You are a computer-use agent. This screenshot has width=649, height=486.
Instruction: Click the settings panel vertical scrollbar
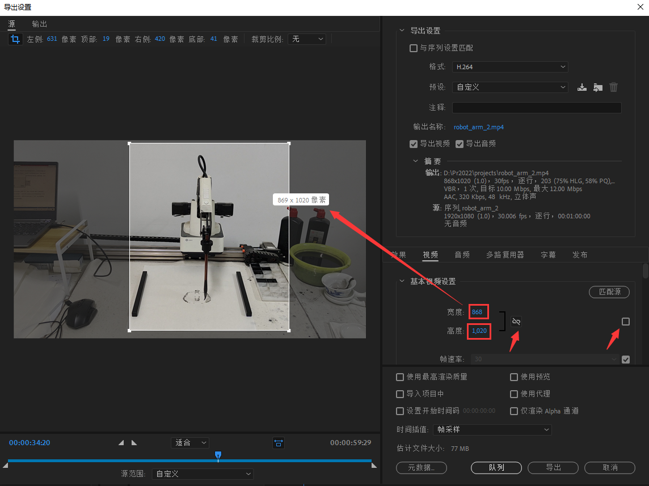click(x=645, y=271)
